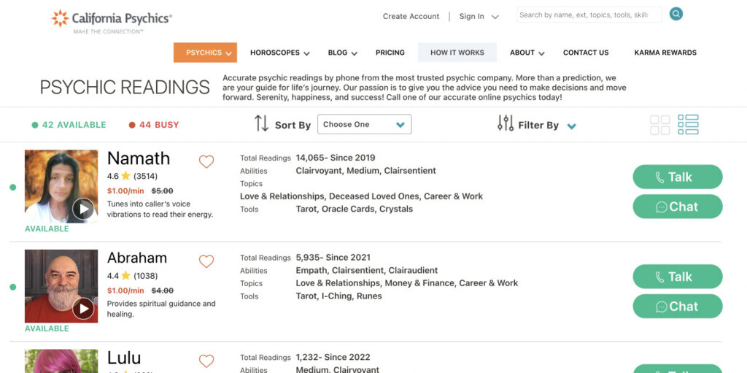Start a Chat with Namath
This screenshot has height=373, width=747.
678,207
